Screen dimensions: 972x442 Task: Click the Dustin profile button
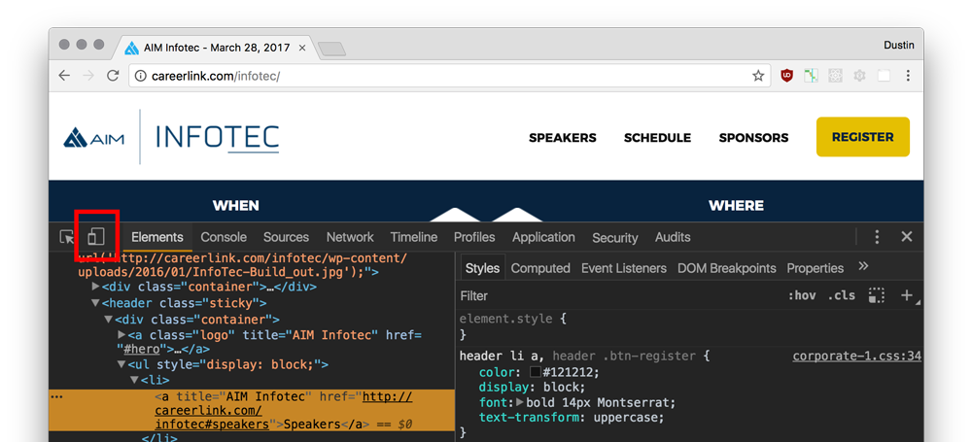pyautogui.click(x=899, y=45)
